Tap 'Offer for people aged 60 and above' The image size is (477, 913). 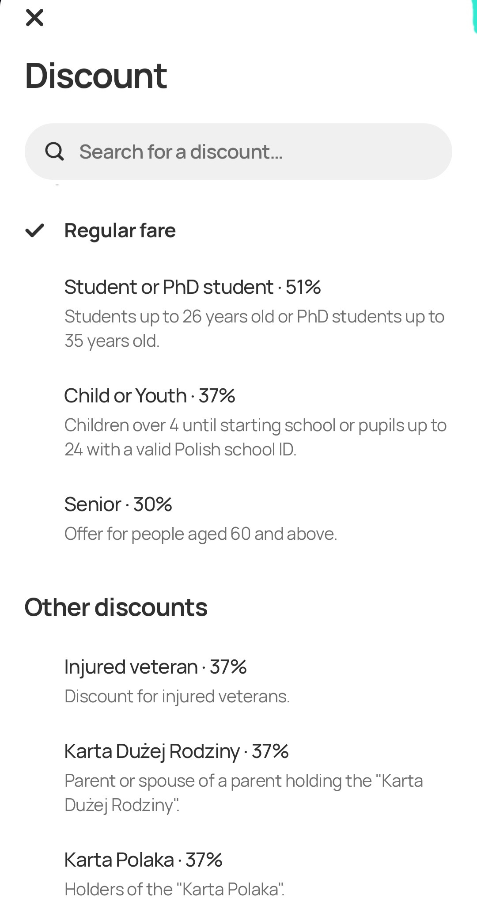(x=201, y=534)
